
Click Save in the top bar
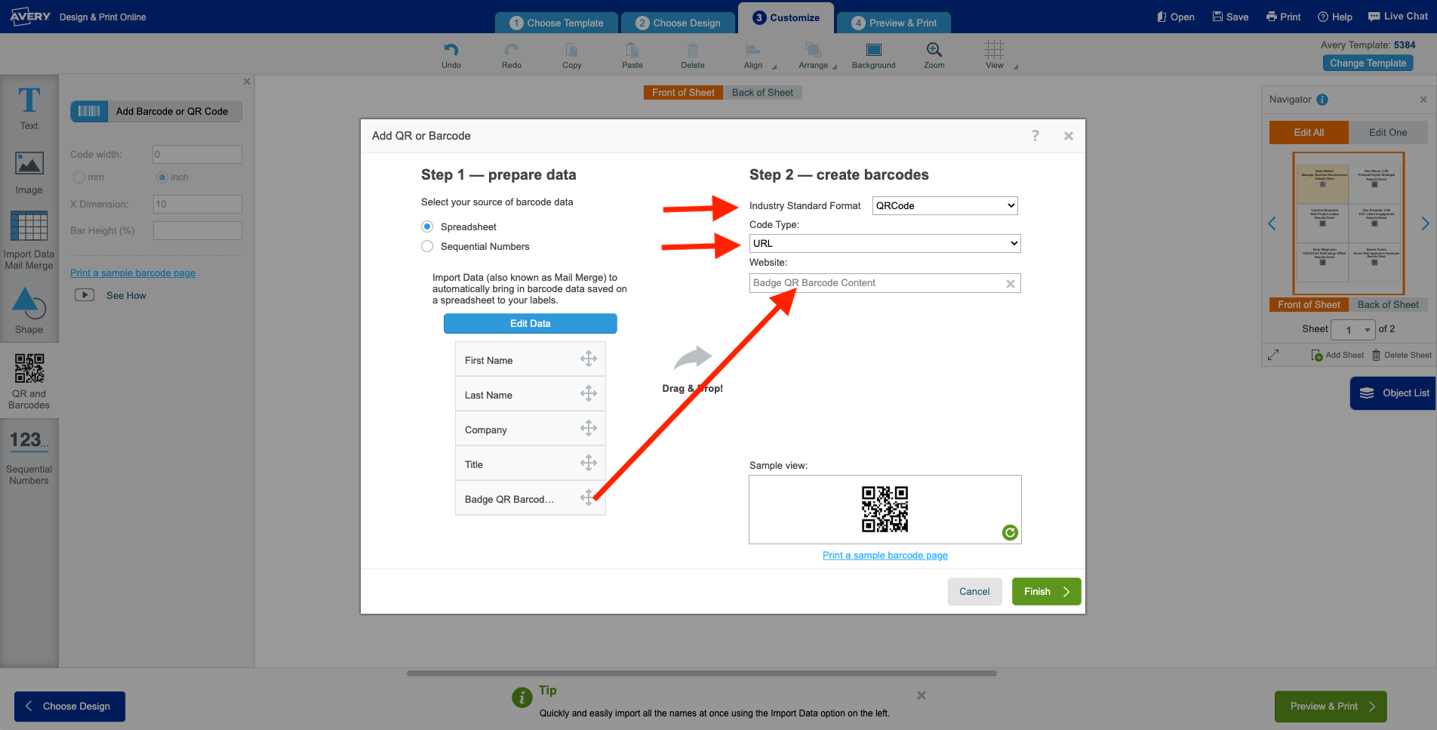pos(1230,17)
